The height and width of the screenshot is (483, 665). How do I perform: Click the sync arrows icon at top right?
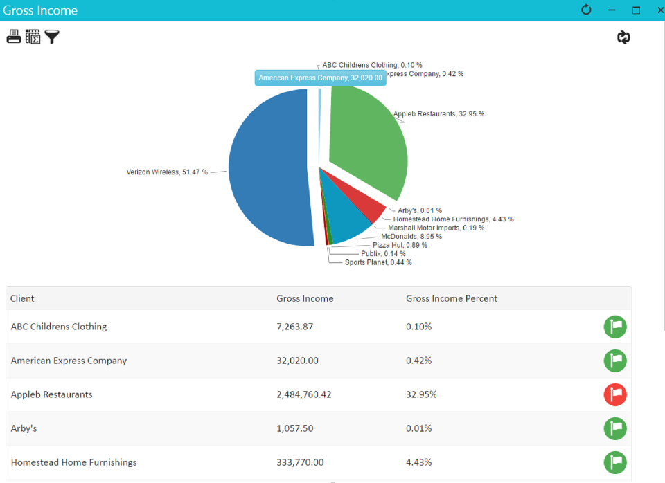[x=623, y=37]
